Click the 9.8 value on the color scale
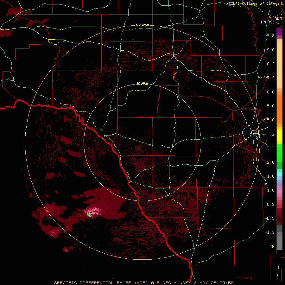The height and width of the screenshot is (285, 285). tap(271, 36)
